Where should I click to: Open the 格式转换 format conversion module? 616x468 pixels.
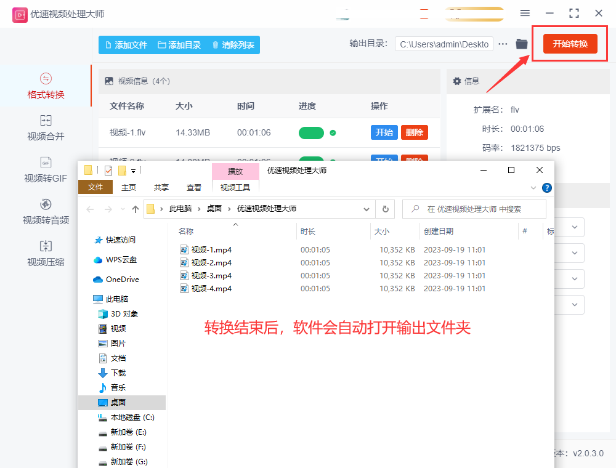[x=46, y=86]
